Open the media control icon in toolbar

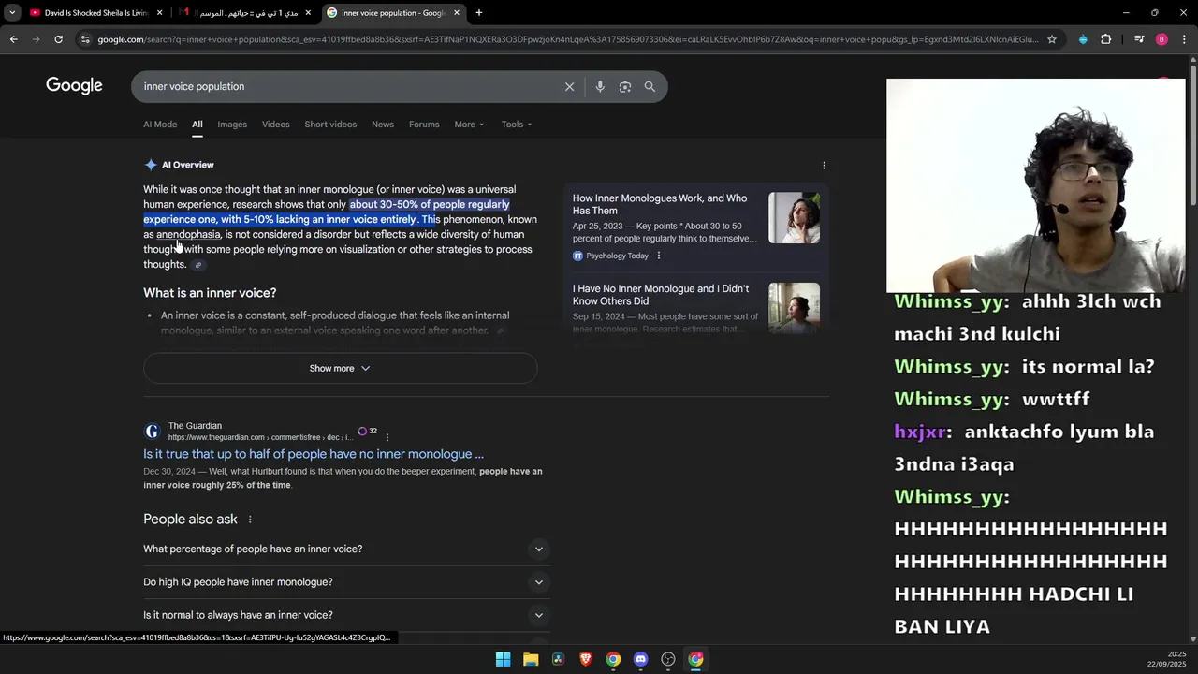click(x=1139, y=39)
